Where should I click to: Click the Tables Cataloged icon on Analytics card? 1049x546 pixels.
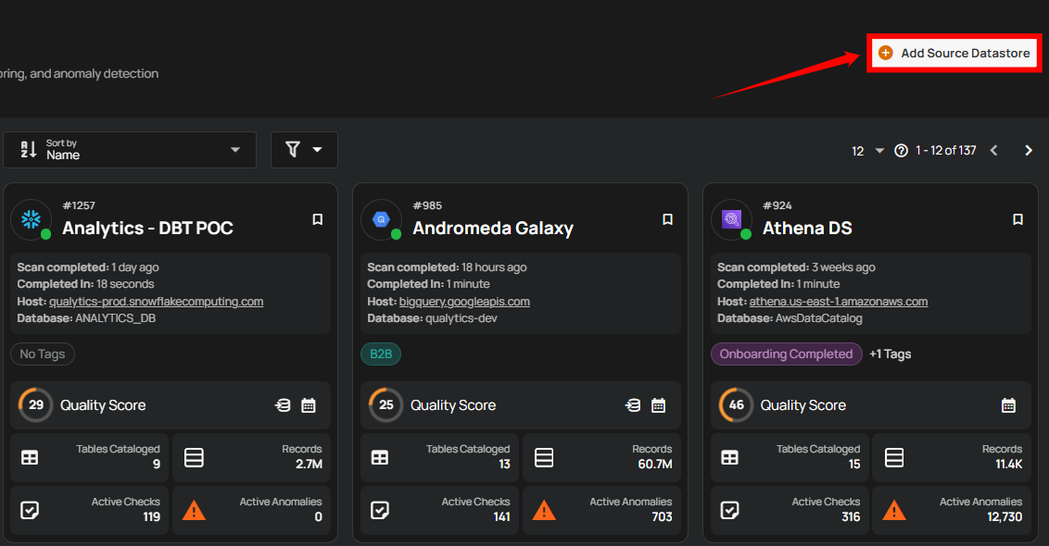pyautogui.click(x=31, y=456)
